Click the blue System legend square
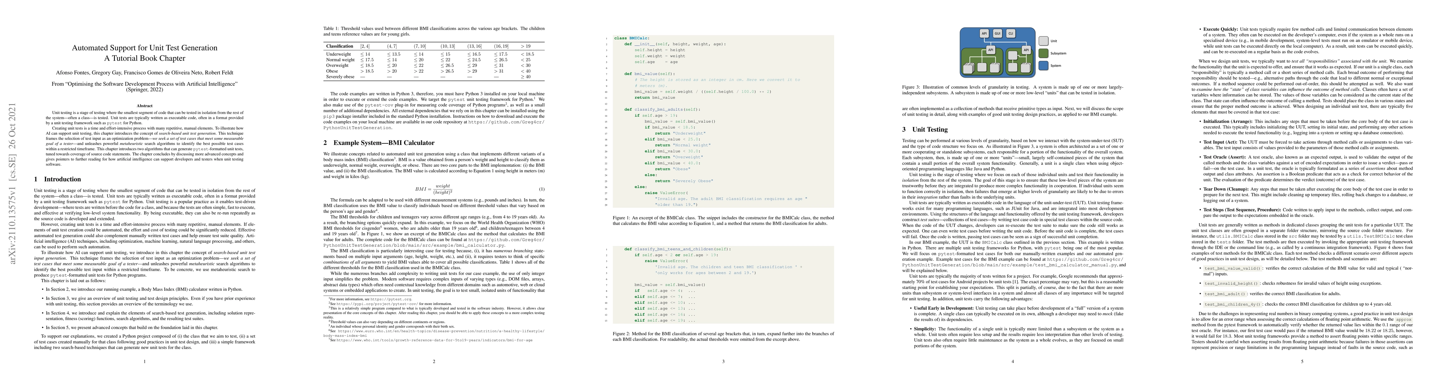 [x=1043, y=65]
